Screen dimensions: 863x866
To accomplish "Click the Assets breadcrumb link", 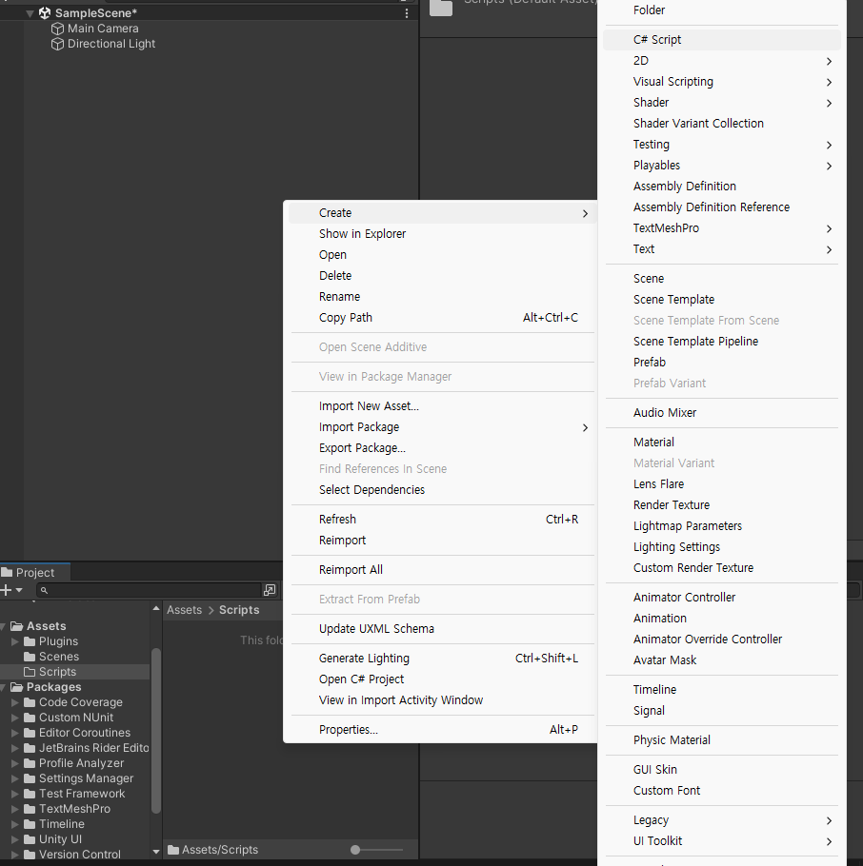I will coord(185,610).
